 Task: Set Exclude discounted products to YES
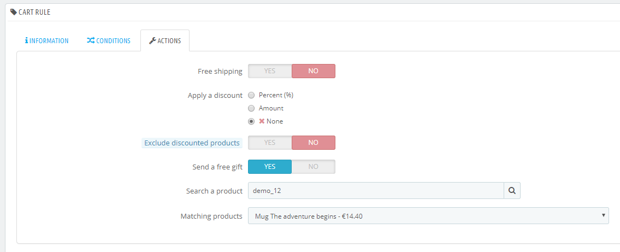270,143
